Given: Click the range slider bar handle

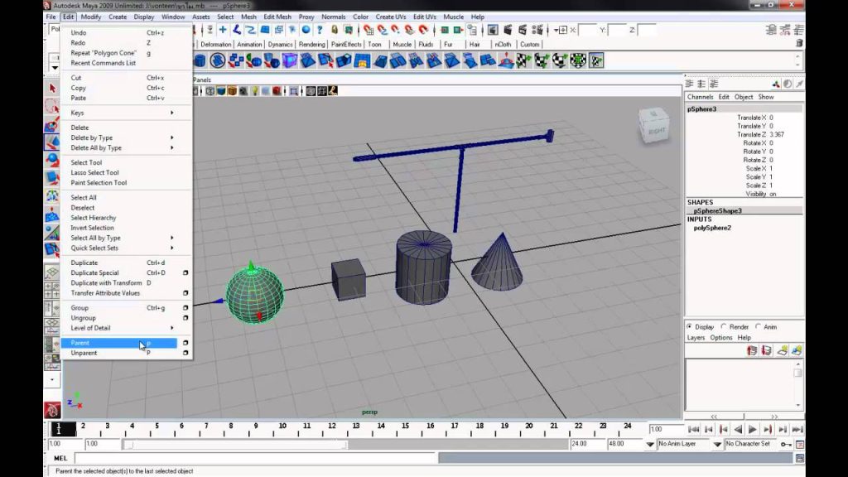Looking at the screenshot, I should click(x=235, y=445).
